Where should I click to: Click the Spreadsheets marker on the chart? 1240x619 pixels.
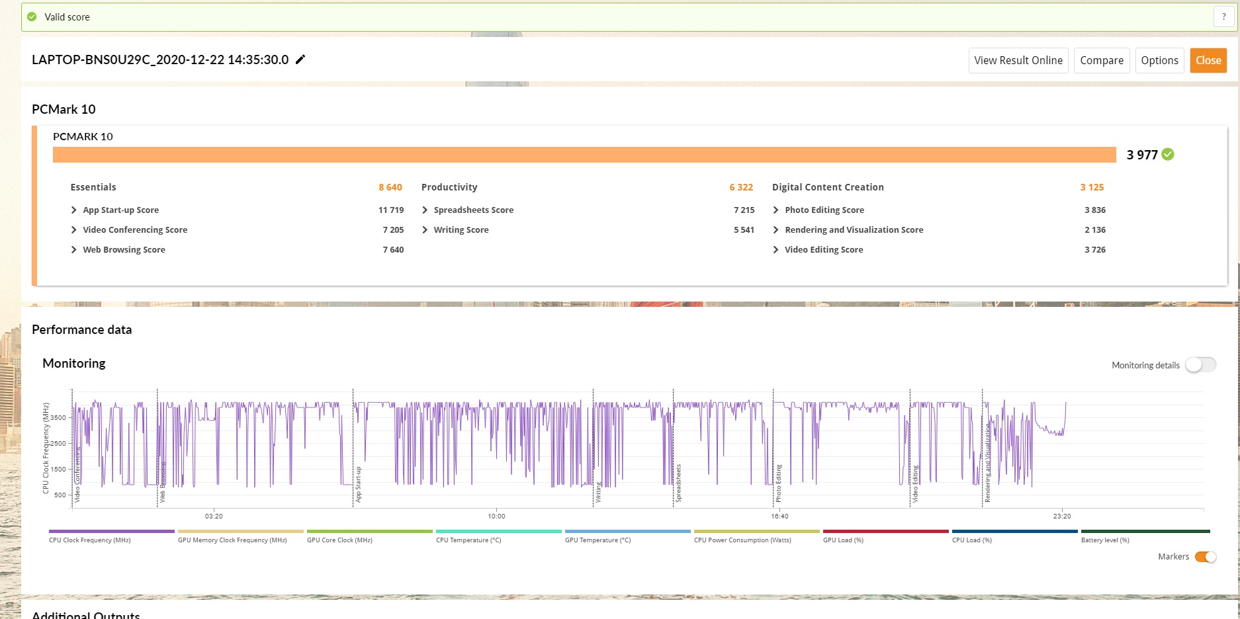coord(678,483)
